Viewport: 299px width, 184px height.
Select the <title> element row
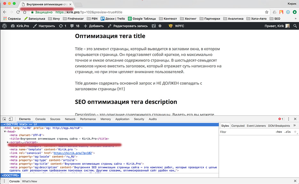59,139
